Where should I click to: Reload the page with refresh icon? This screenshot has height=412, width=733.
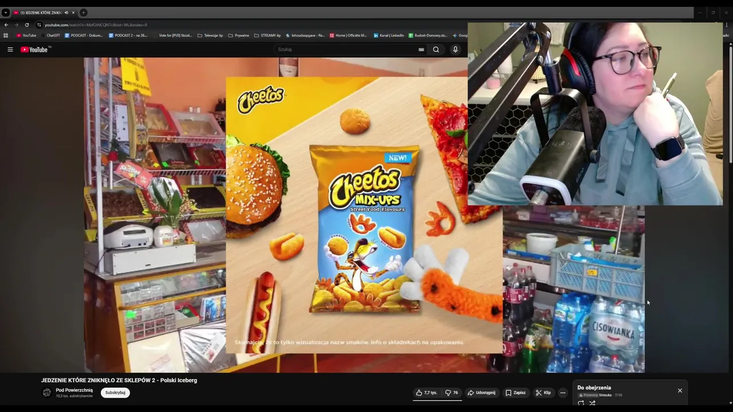click(x=26, y=25)
